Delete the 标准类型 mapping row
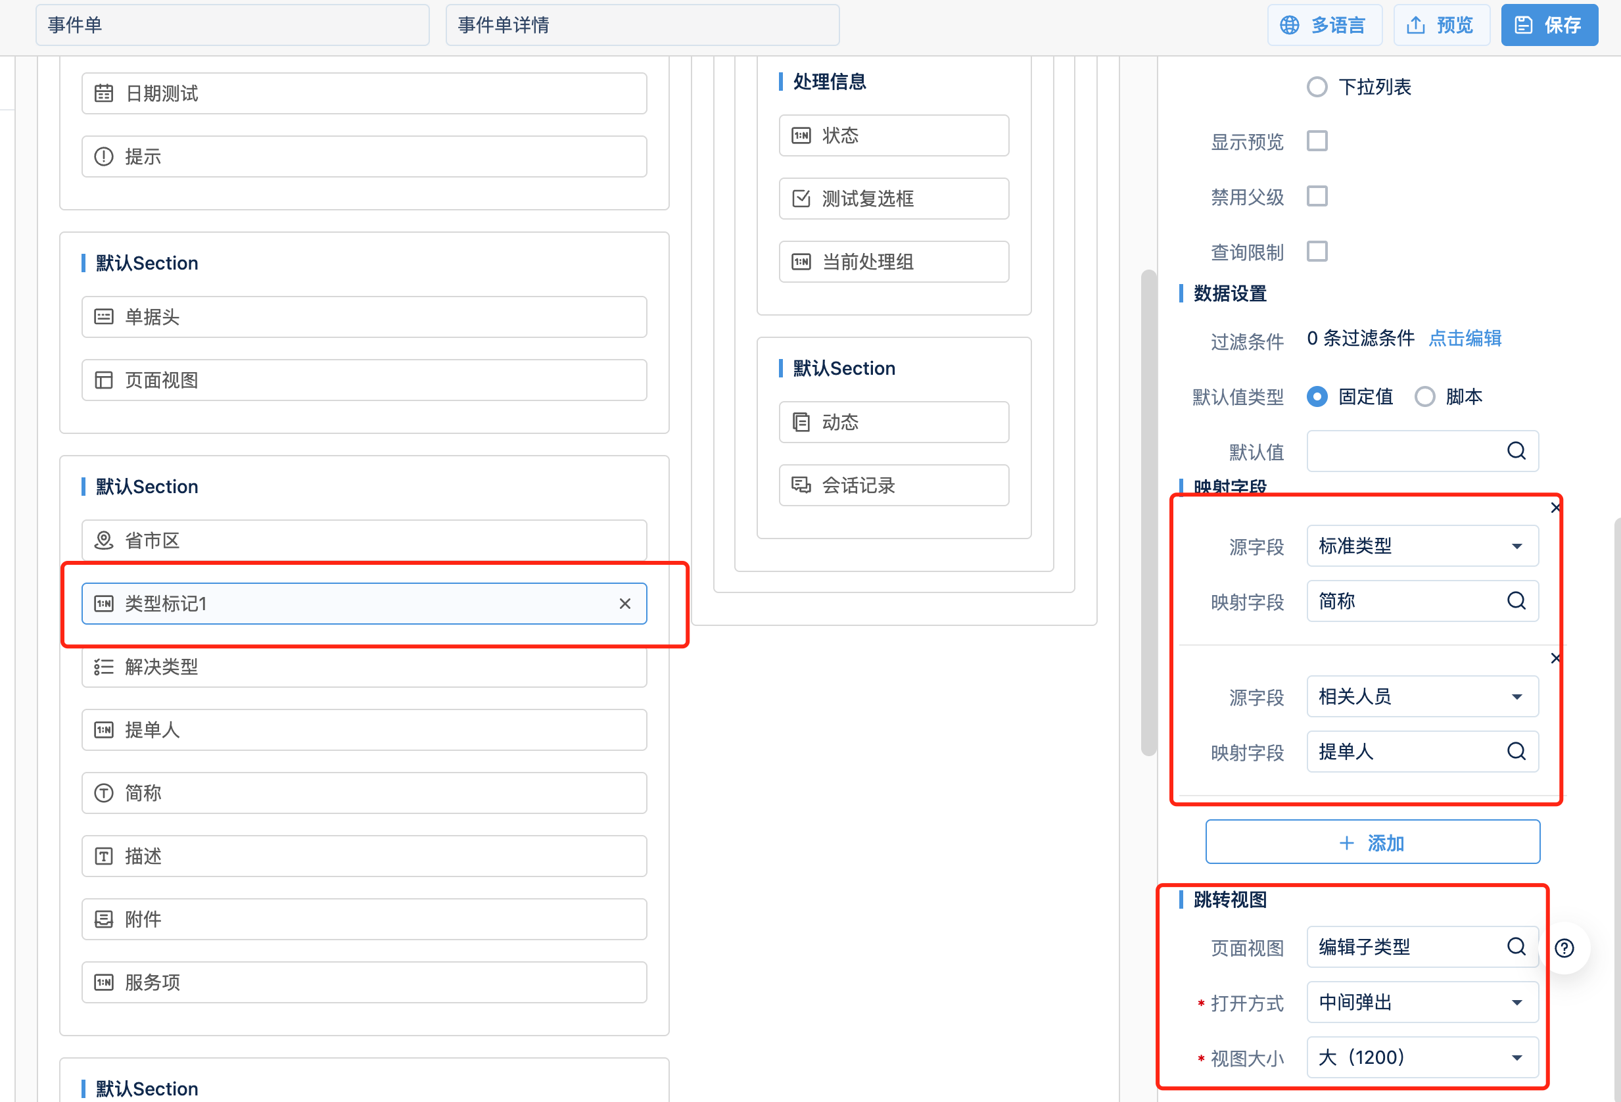This screenshot has height=1102, width=1621. pyautogui.click(x=1555, y=508)
